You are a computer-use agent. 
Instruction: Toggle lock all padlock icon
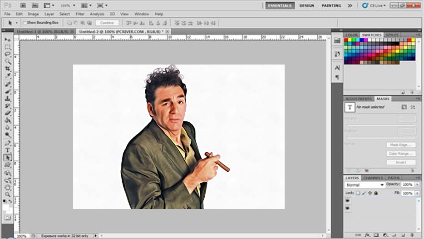click(376, 193)
